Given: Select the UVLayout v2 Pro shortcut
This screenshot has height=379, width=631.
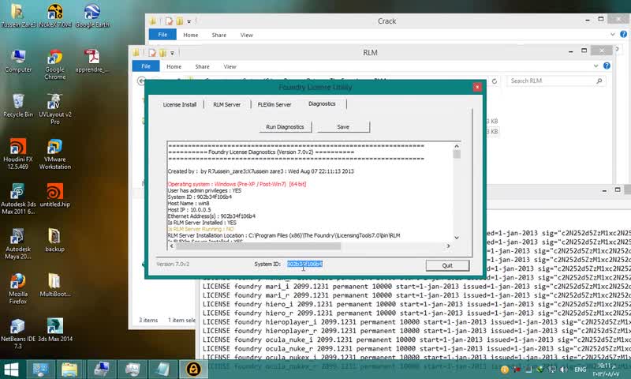Looking at the screenshot, I should pyautogui.click(x=54, y=109).
